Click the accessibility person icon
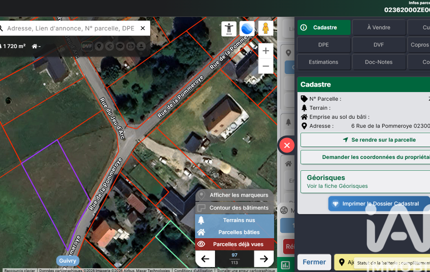The image size is (430, 272). click(229, 28)
